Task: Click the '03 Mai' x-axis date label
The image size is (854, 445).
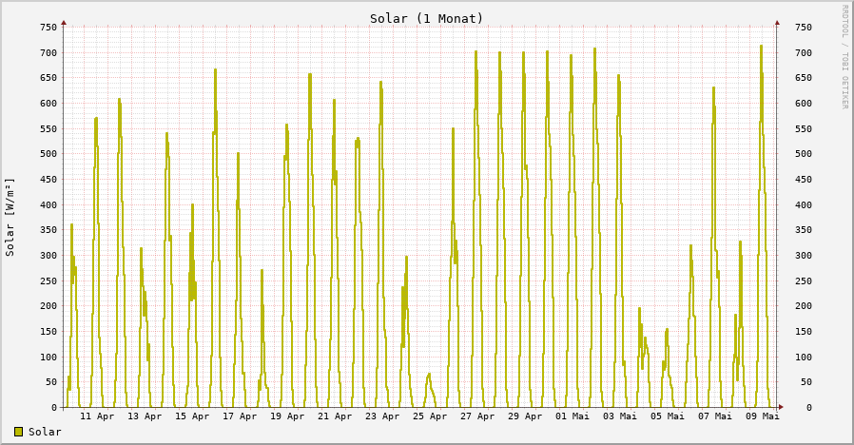Action: click(620, 416)
